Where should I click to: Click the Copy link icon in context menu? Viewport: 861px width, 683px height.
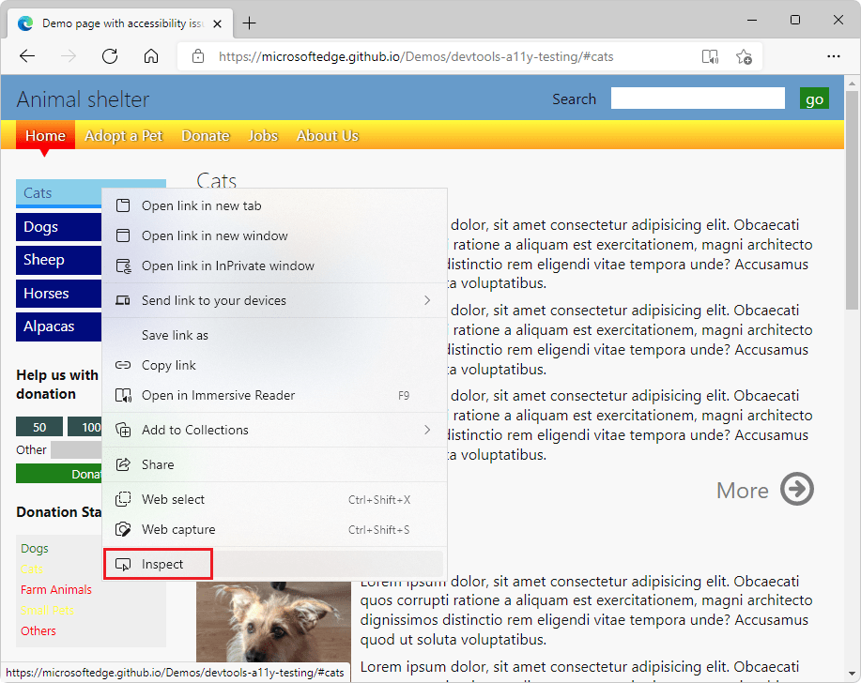[x=123, y=365]
